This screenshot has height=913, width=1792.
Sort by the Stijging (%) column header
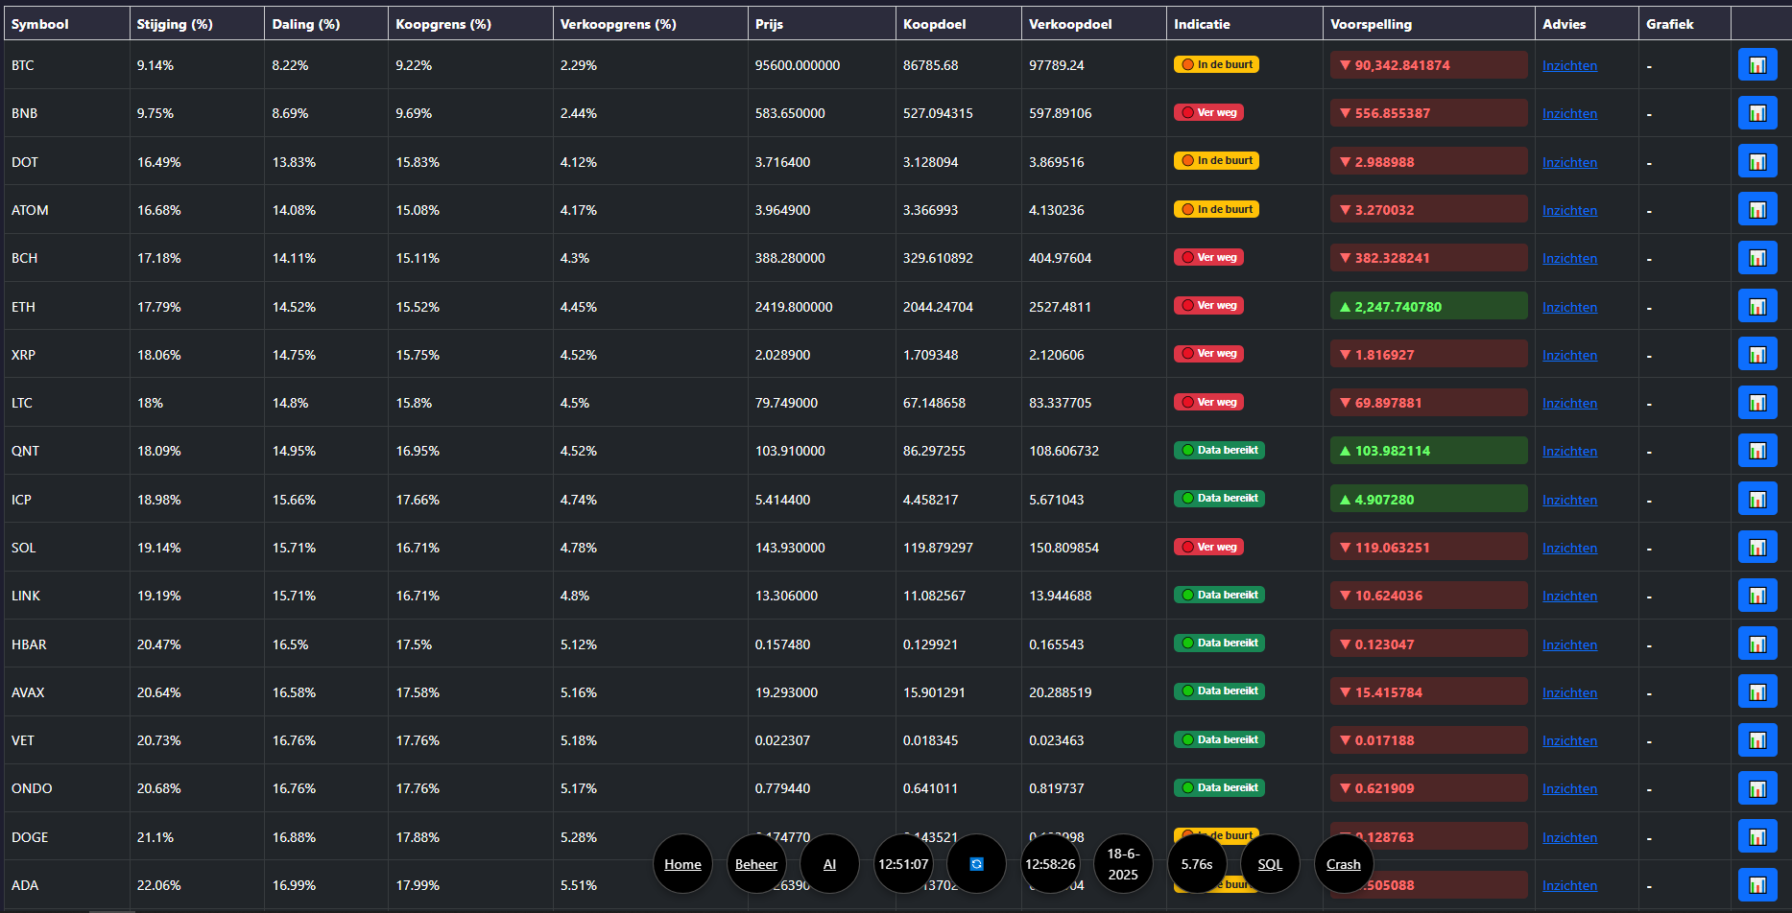pyautogui.click(x=175, y=24)
